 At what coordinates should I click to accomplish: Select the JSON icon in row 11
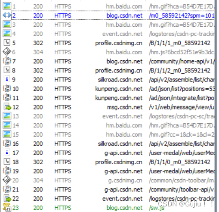click(x=7, y=98)
